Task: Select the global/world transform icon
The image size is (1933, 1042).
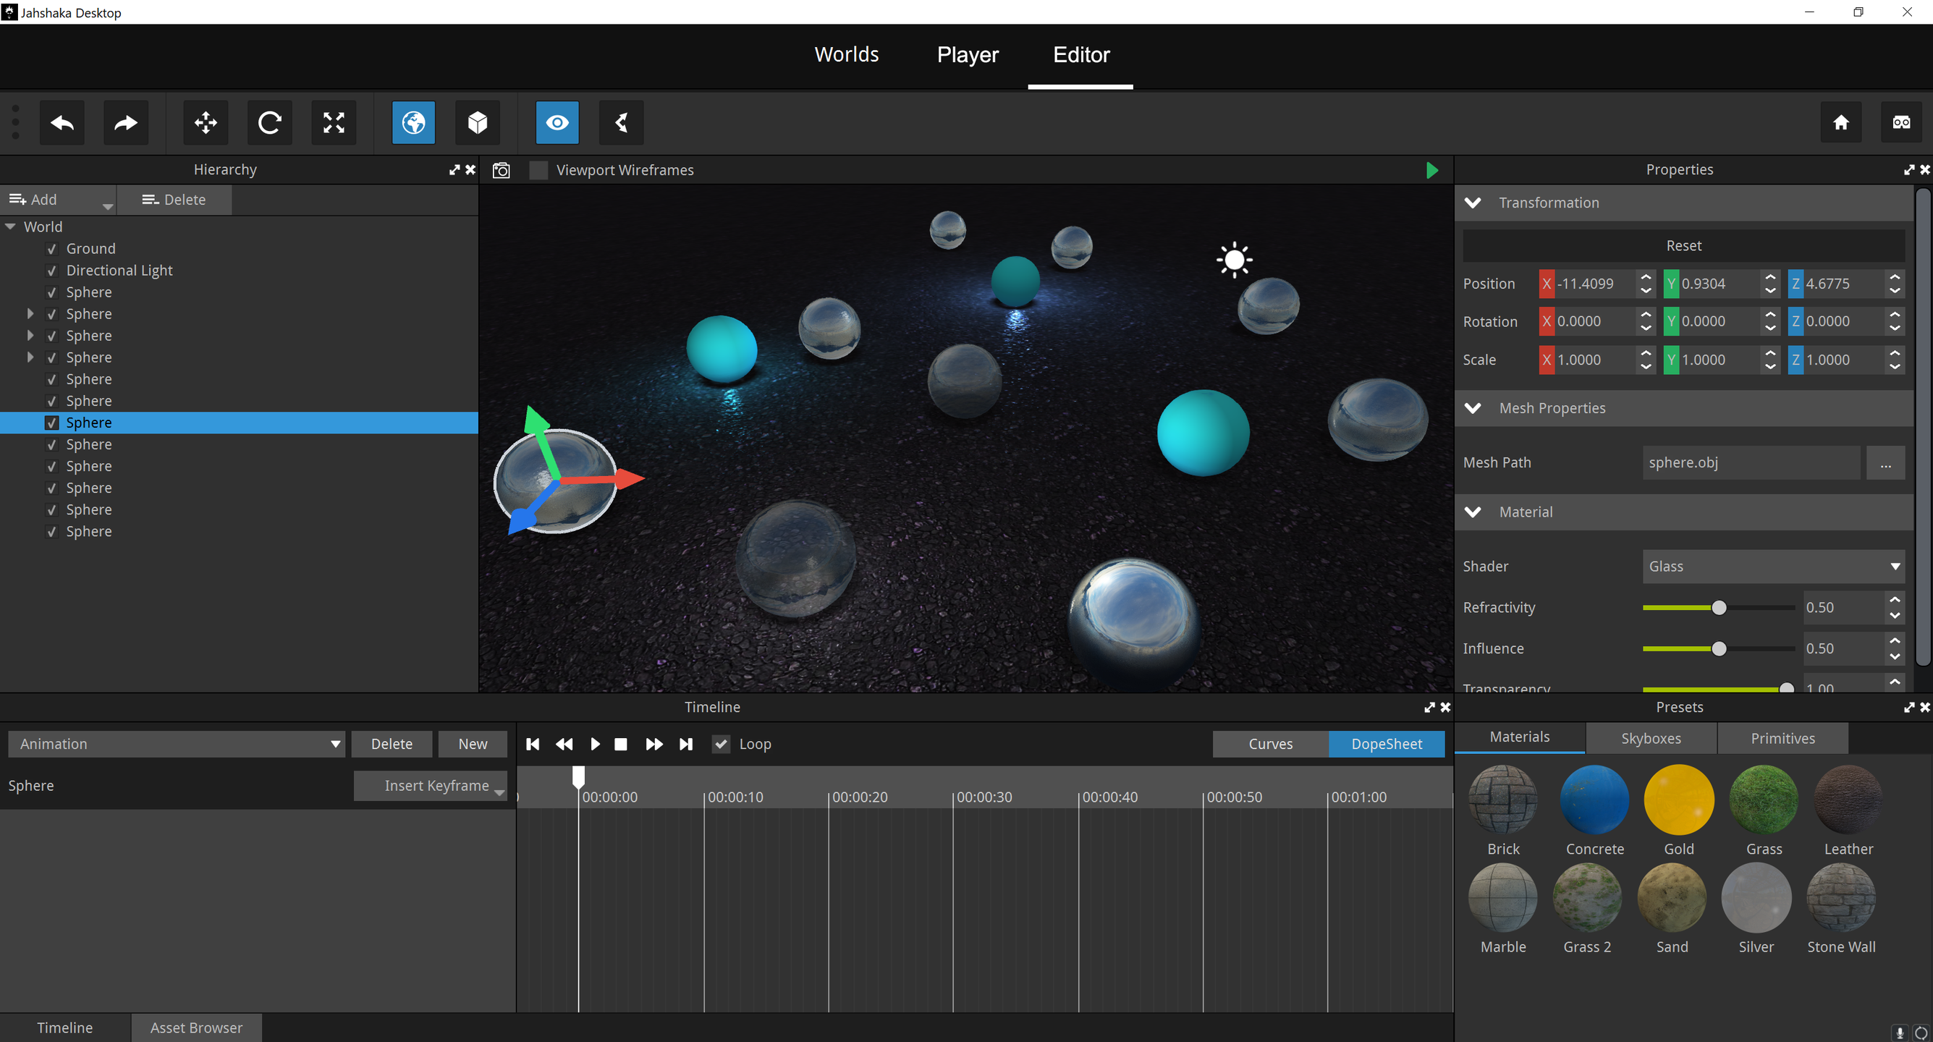Action: [x=413, y=122]
